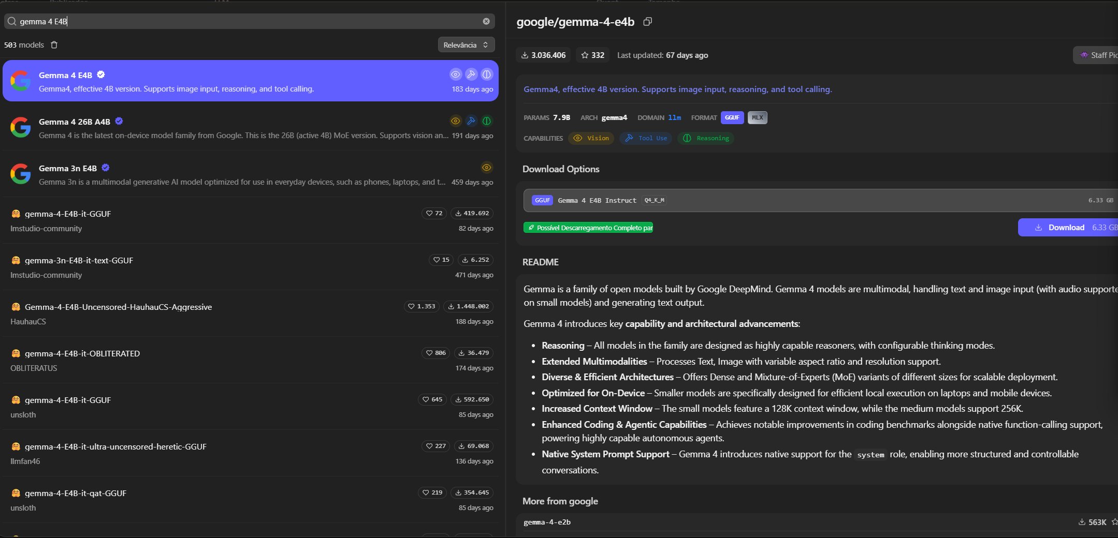The height and width of the screenshot is (538, 1118).
Task: Clear the search field with X icon
Action: point(486,21)
